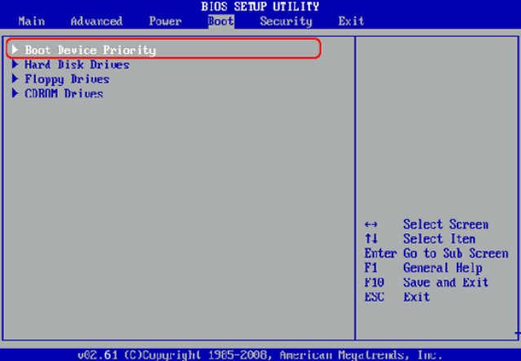The height and width of the screenshot is (361, 521).
Task: Click the triangle arrow beside Hard Disk Drives
Action: [x=15, y=64]
